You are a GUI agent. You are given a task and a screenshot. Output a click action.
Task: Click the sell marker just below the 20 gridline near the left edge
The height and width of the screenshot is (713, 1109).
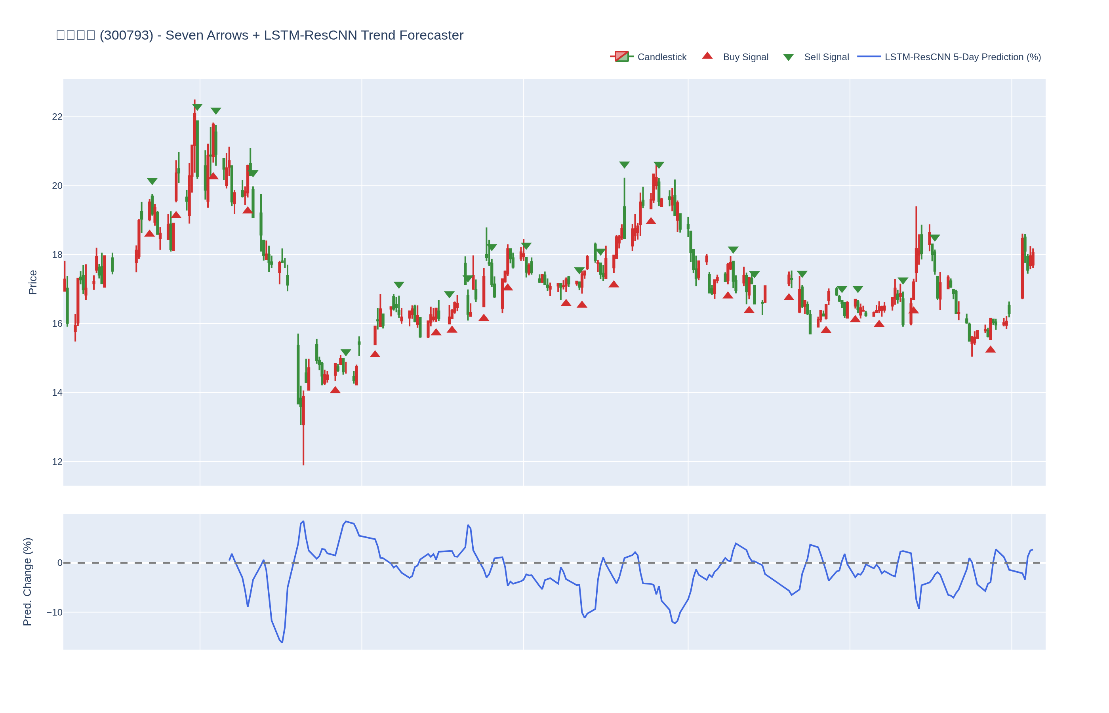tap(152, 181)
